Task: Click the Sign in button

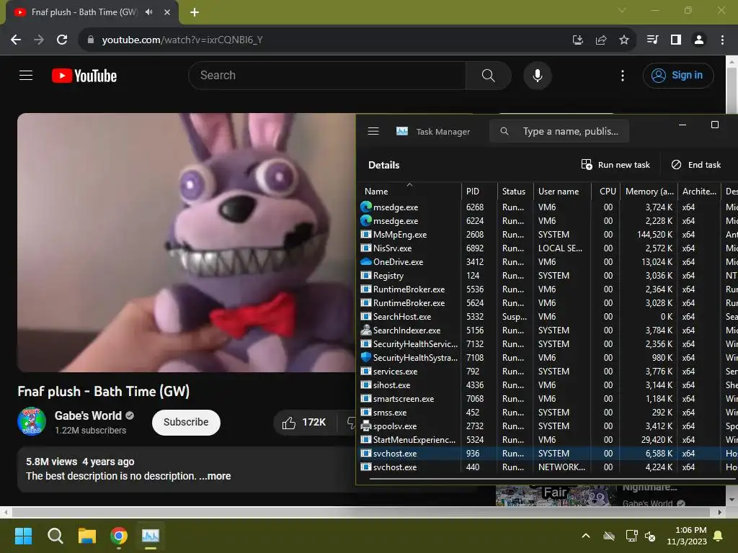Action: pyautogui.click(x=677, y=75)
